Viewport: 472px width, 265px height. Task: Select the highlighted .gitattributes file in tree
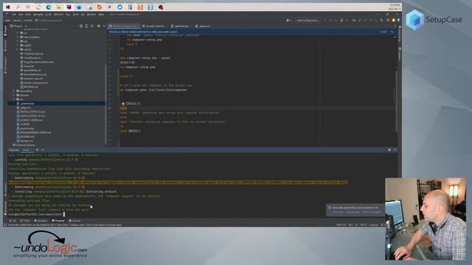pyautogui.click(x=57, y=103)
